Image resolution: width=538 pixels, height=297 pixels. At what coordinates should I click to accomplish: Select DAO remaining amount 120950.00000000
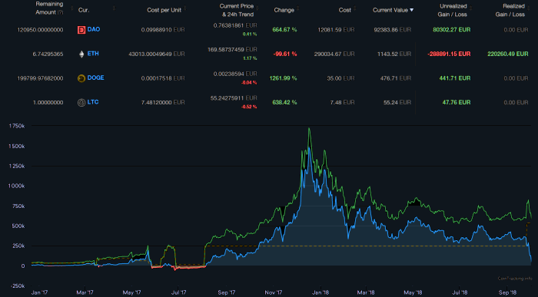40,30
